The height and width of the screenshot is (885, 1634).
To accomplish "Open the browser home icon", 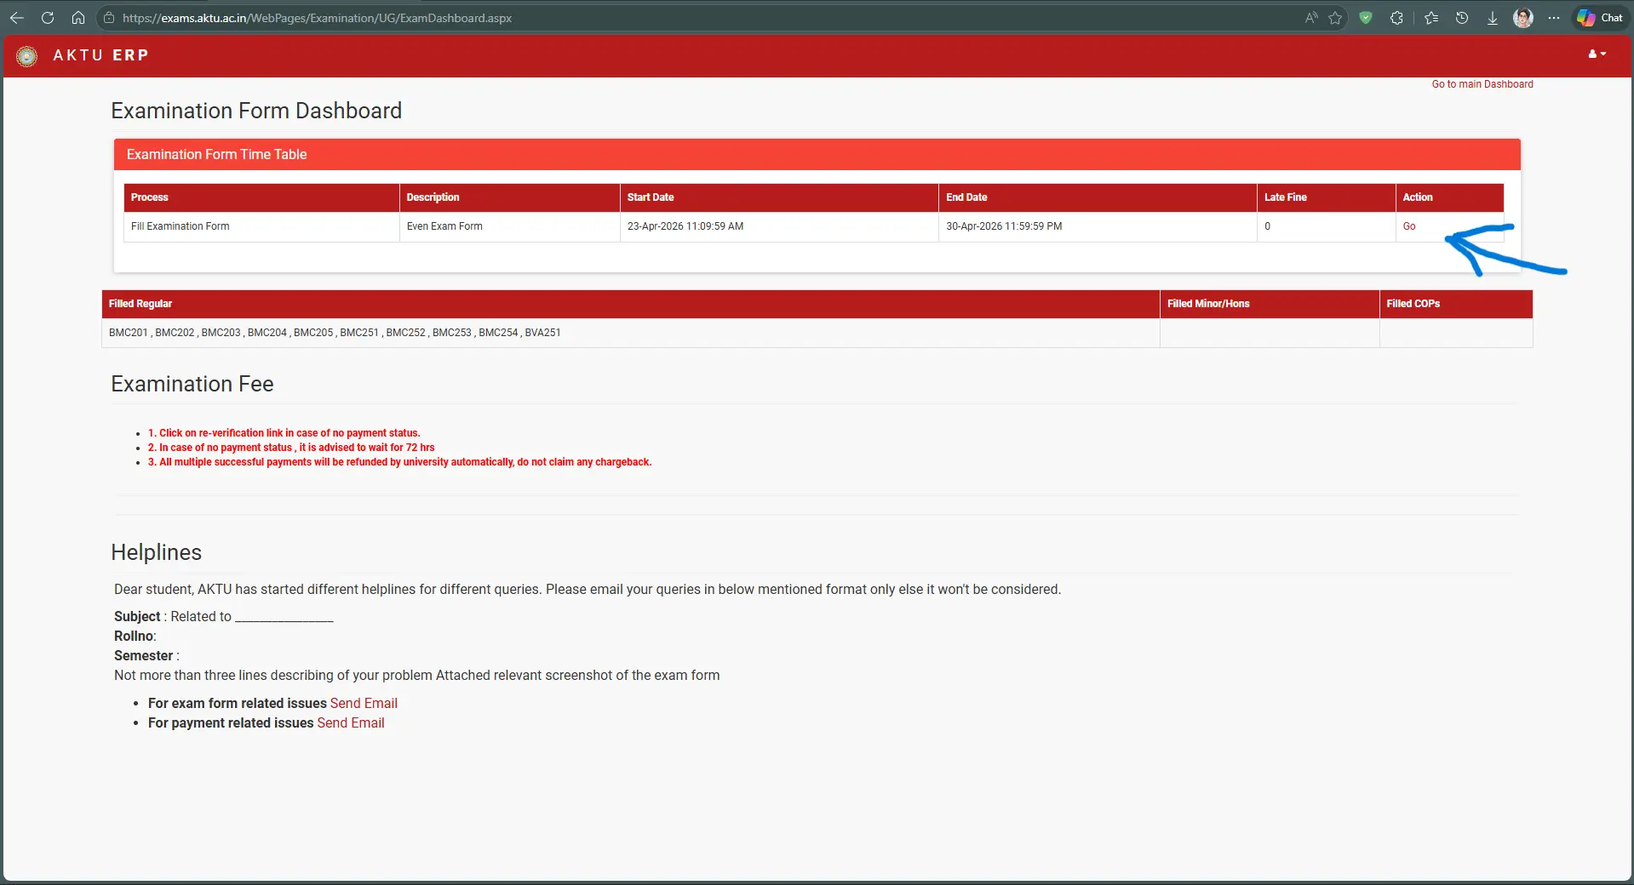I will pos(77,18).
